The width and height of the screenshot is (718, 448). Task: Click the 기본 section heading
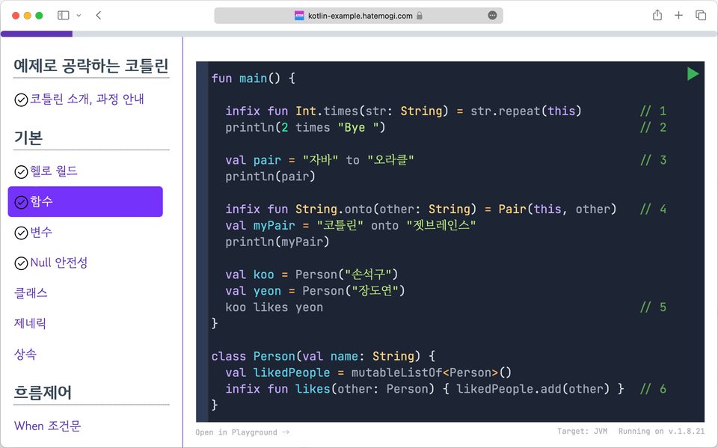pyautogui.click(x=28, y=138)
